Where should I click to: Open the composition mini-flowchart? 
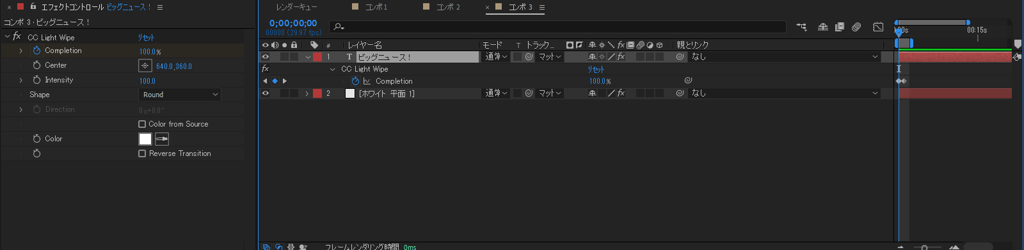pos(801,27)
